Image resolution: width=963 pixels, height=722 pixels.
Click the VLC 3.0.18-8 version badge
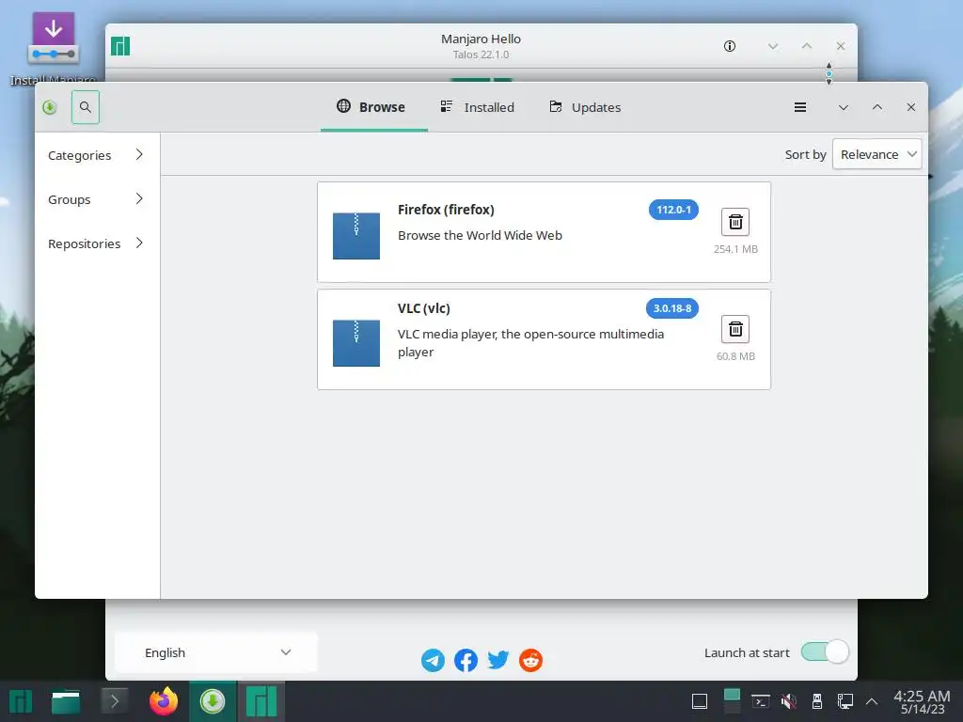point(671,308)
